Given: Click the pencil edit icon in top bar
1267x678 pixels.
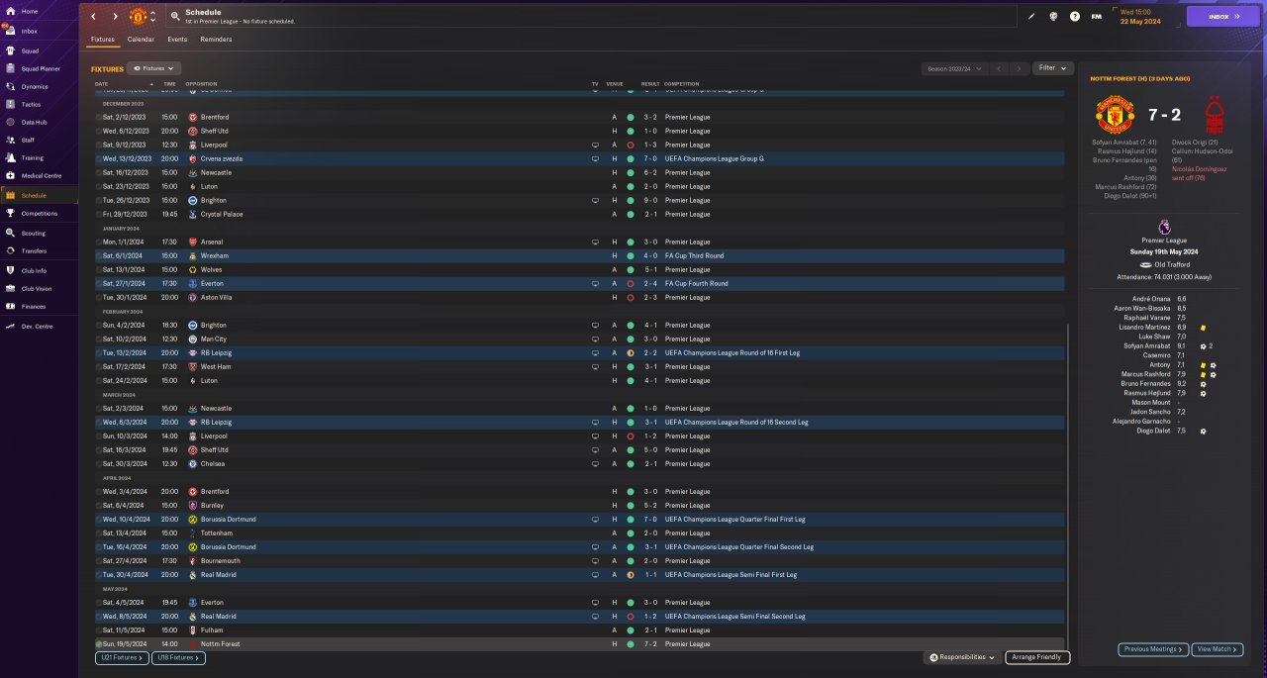Looking at the screenshot, I should coord(1031,16).
